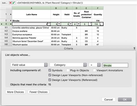
Task: Toggle Design Layer Viewports (Non-referenced) checkbox
Action: point(50,75)
